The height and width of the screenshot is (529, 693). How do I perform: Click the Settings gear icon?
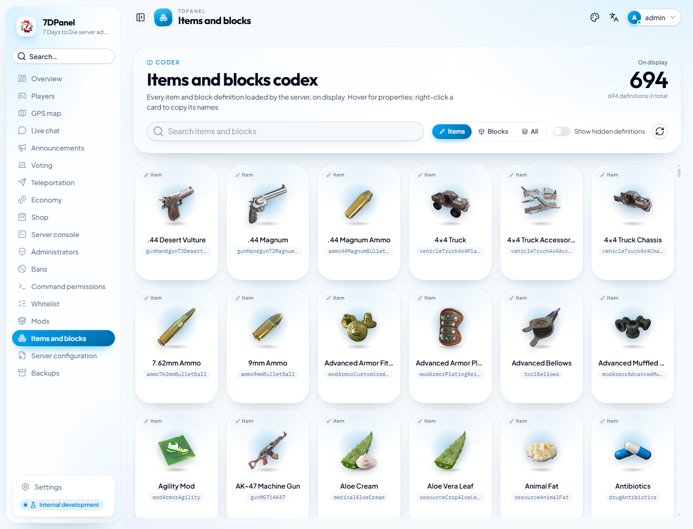[x=26, y=487]
